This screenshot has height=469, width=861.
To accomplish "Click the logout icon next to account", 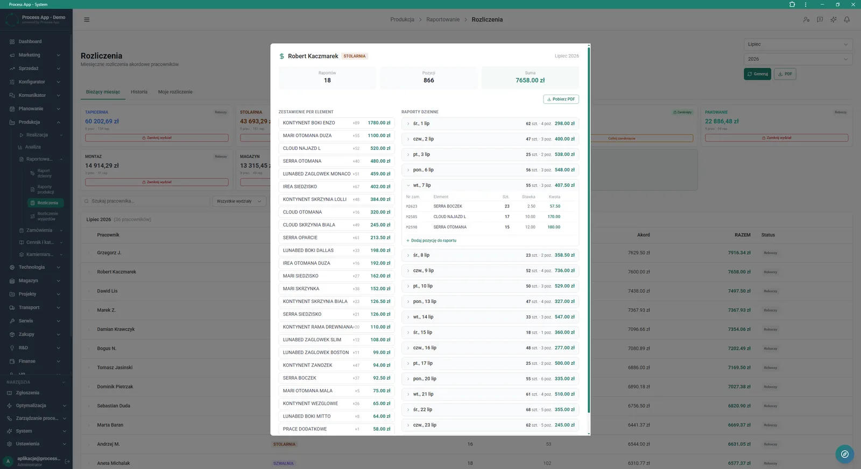I will coord(67,461).
